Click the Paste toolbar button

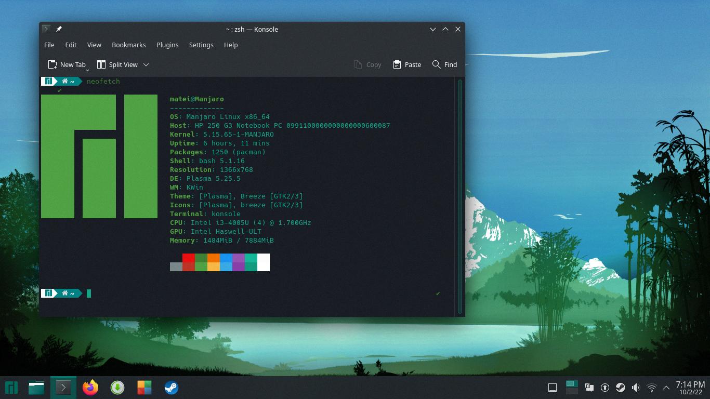click(x=407, y=64)
